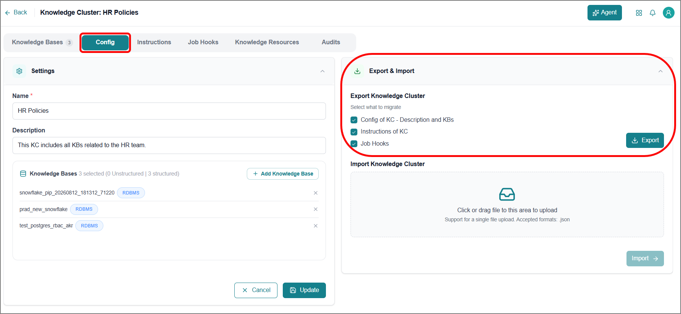
Task: View the Audits tab
Action: 331,42
